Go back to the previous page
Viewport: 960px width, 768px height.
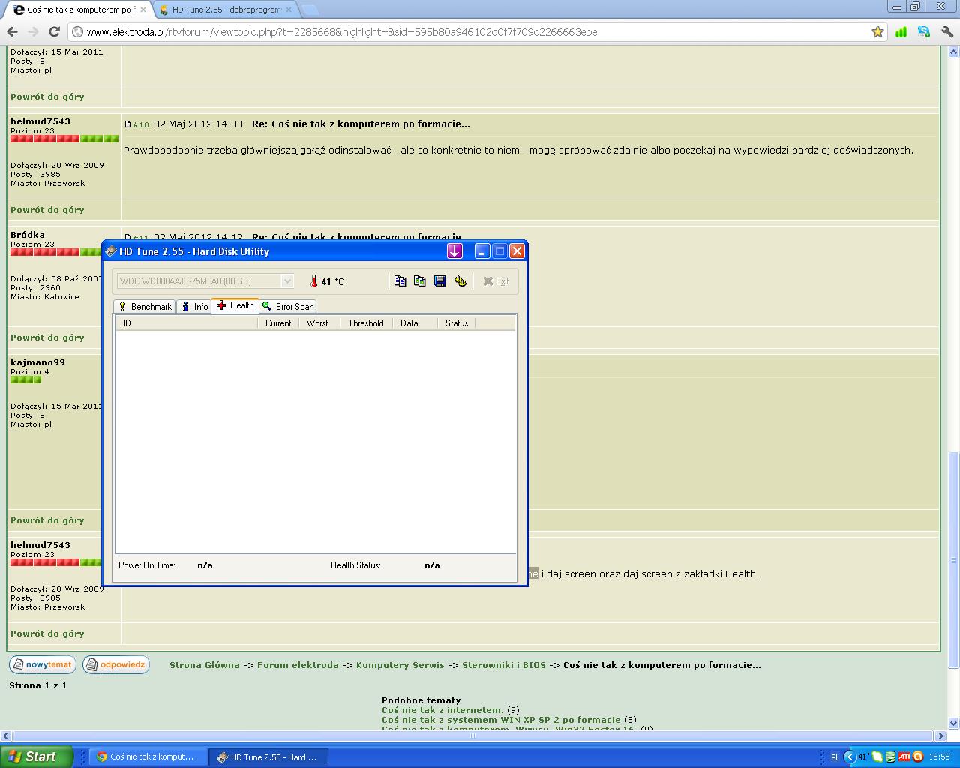[13, 32]
